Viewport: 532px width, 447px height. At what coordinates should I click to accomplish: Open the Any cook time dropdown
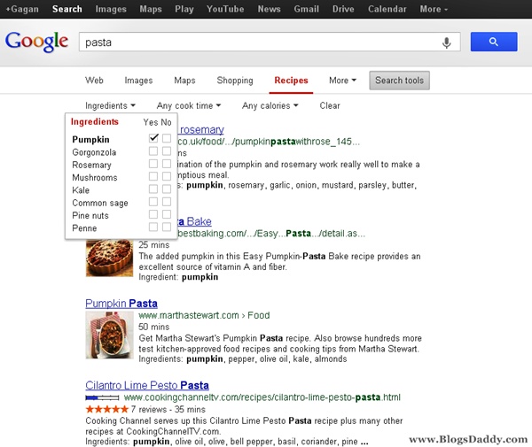pyautogui.click(x=189, y=105)
